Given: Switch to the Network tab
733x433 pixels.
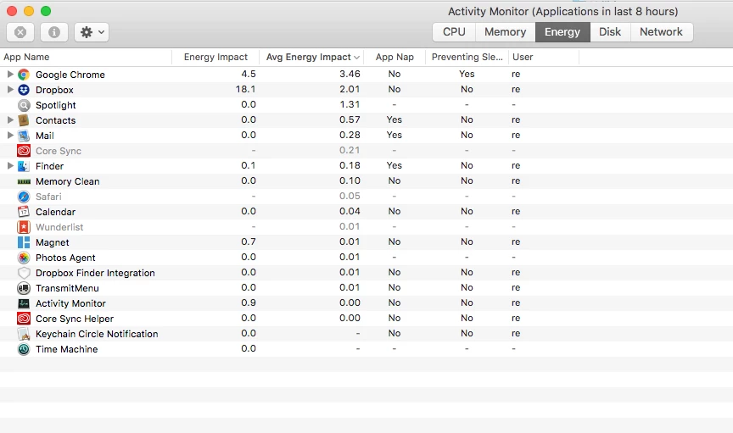Looking at the screenshot, I should 662,31.
